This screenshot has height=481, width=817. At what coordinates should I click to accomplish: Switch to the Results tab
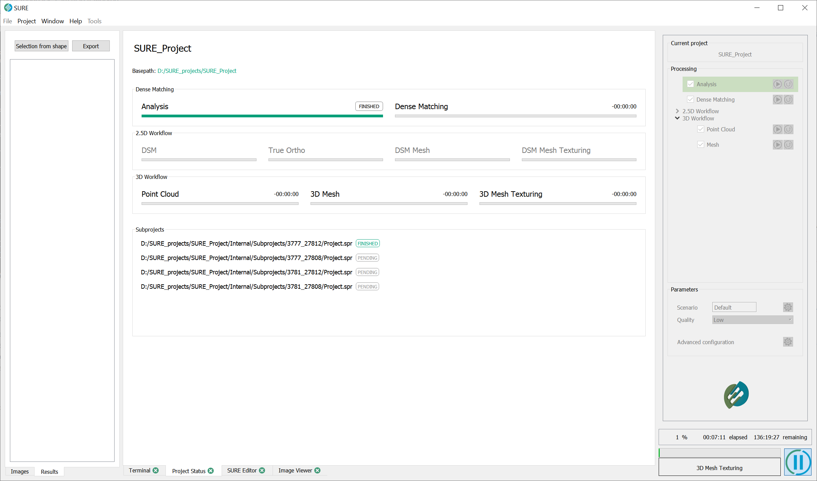pyautogui.click(x=50, y=472)
